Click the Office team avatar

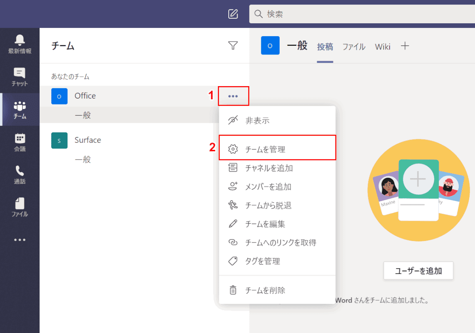59,96
